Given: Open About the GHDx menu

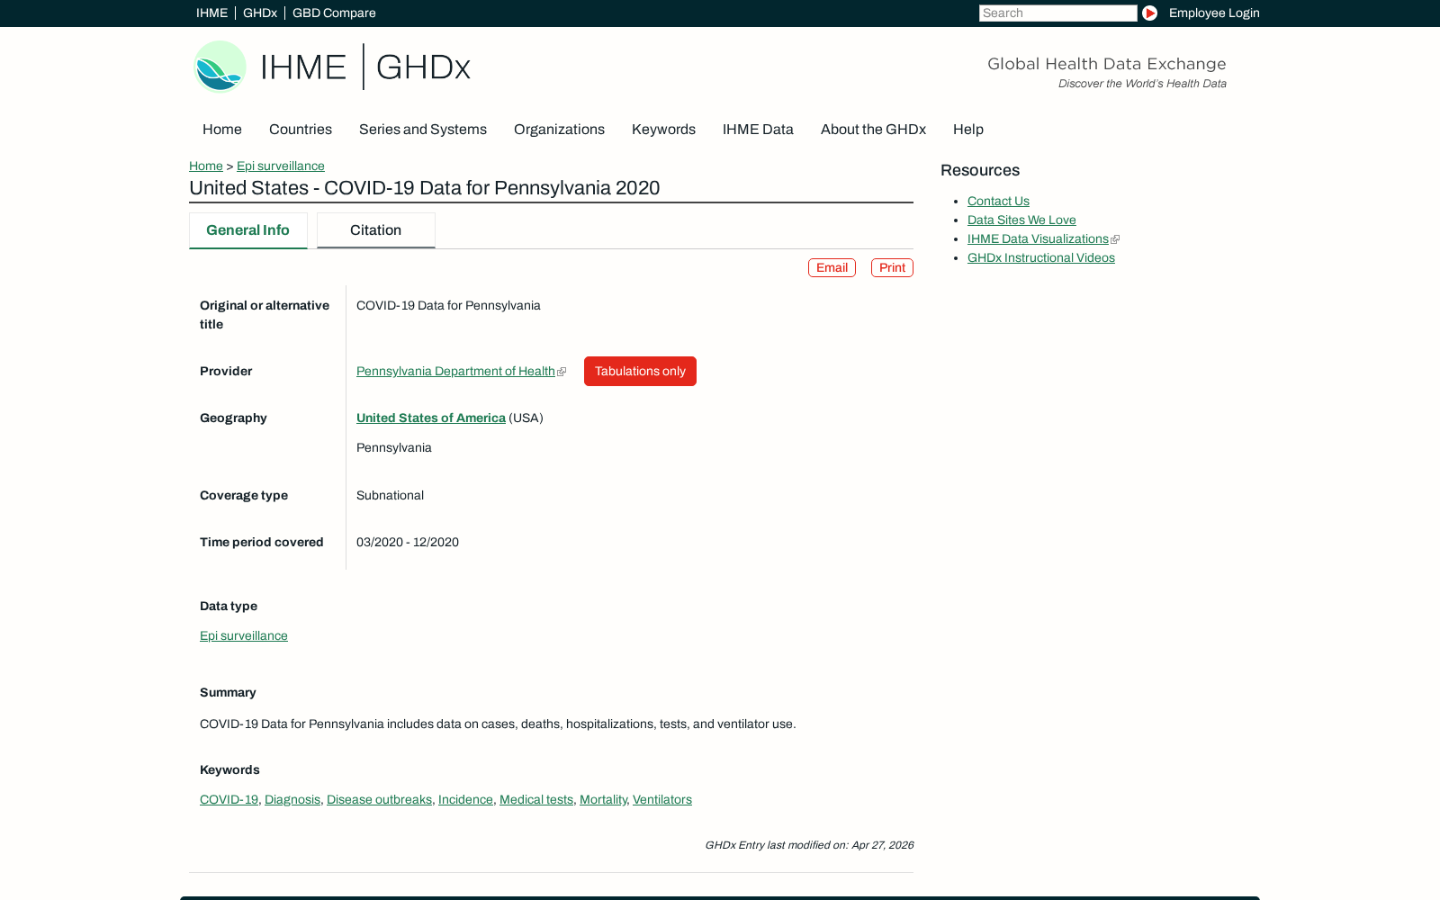Looking at the screenshot, I should point(873,130).
